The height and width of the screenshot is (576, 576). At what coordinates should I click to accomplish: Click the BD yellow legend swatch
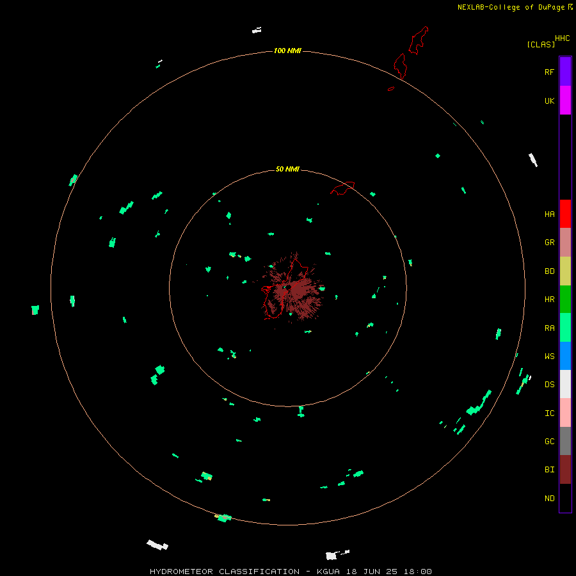click(x=565, y=271)
